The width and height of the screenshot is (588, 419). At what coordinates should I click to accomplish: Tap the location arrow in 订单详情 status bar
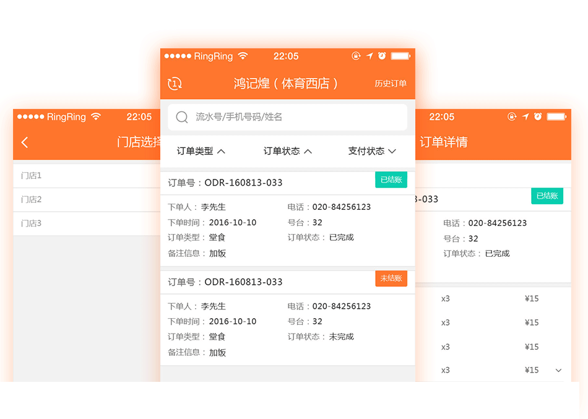coord(525,116)
